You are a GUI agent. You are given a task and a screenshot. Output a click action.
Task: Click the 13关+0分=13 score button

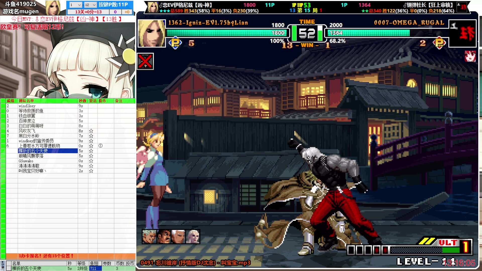(x=88, y=12)
